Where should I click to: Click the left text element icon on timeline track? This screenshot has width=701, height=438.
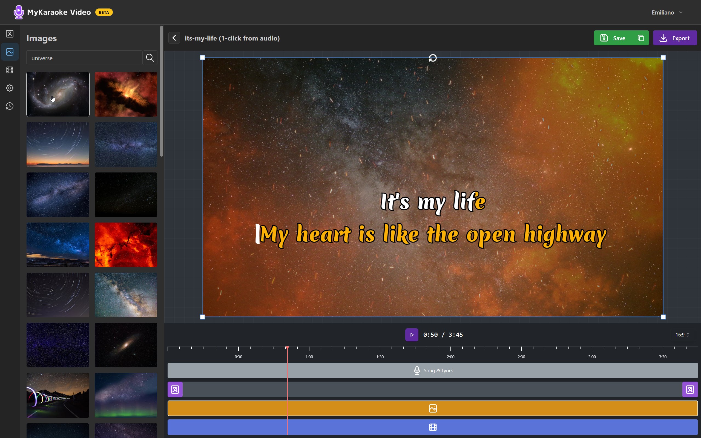pos(175,389)
